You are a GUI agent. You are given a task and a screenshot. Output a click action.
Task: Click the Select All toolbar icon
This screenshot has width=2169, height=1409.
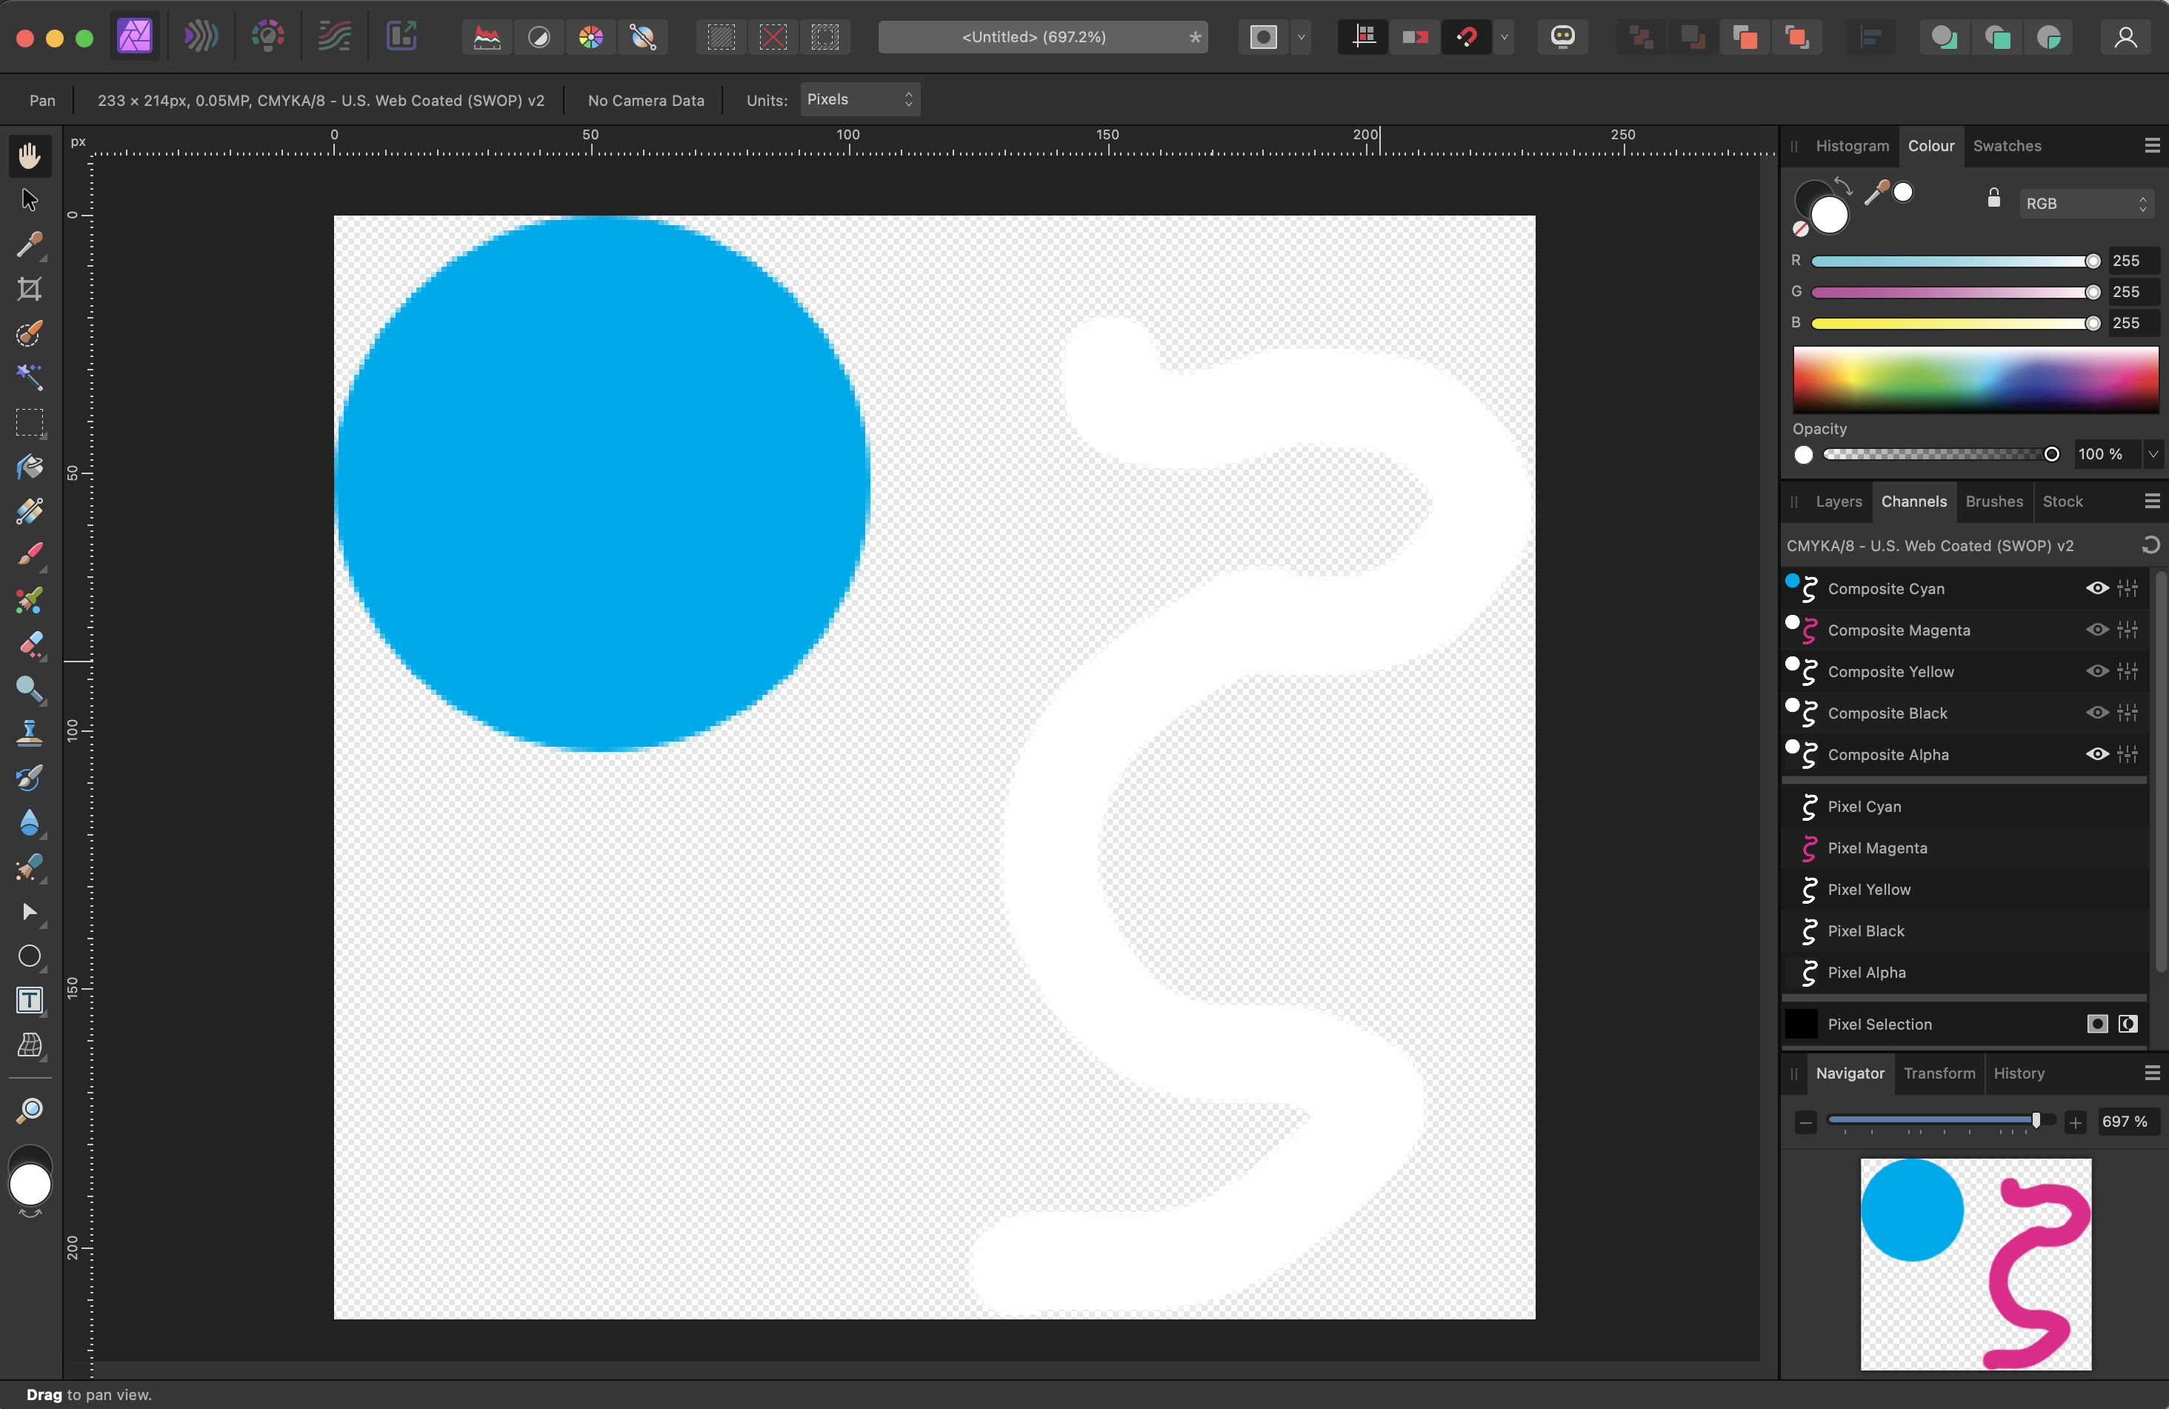(721, 37)
